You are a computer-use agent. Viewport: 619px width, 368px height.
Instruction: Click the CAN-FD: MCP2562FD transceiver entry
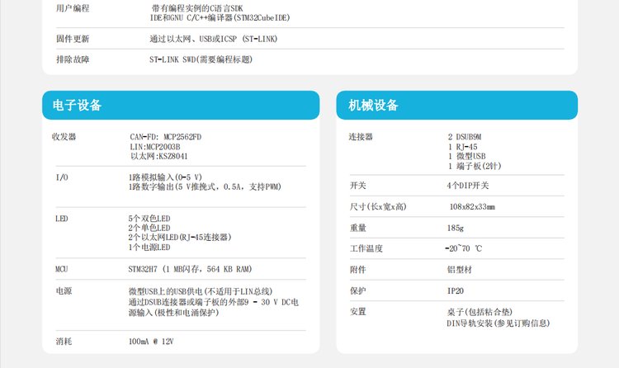[165, 137]
